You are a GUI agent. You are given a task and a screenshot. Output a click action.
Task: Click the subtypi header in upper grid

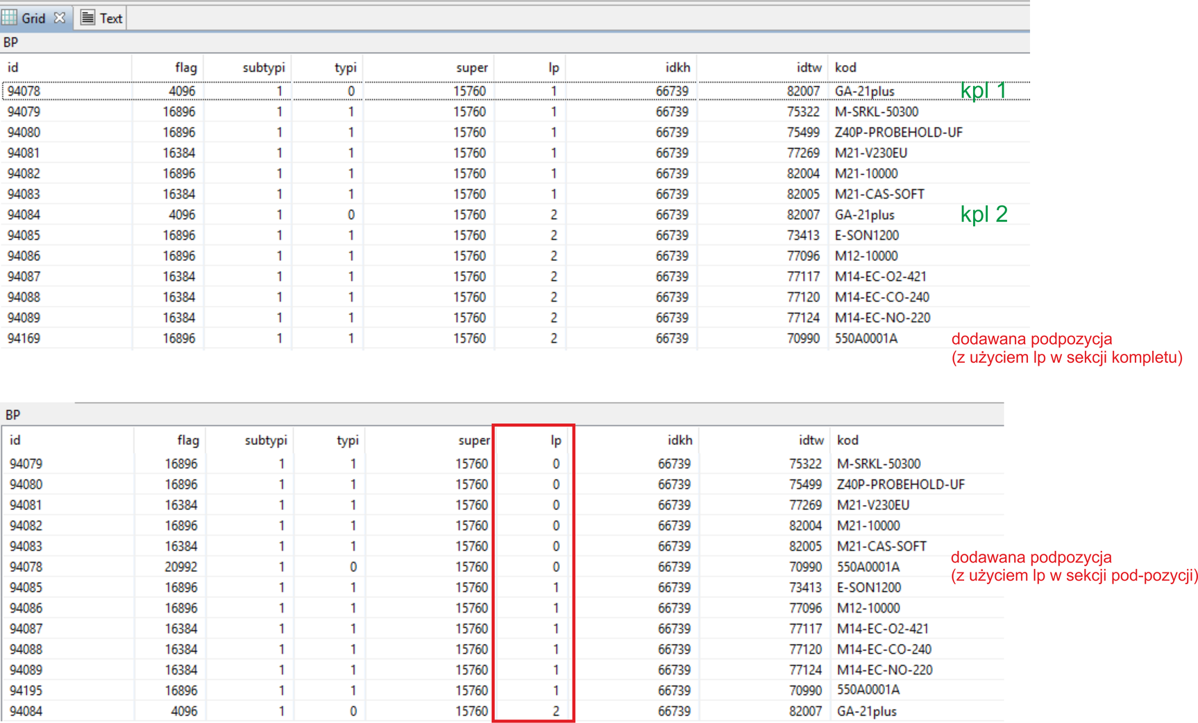[x=263, y=67]
